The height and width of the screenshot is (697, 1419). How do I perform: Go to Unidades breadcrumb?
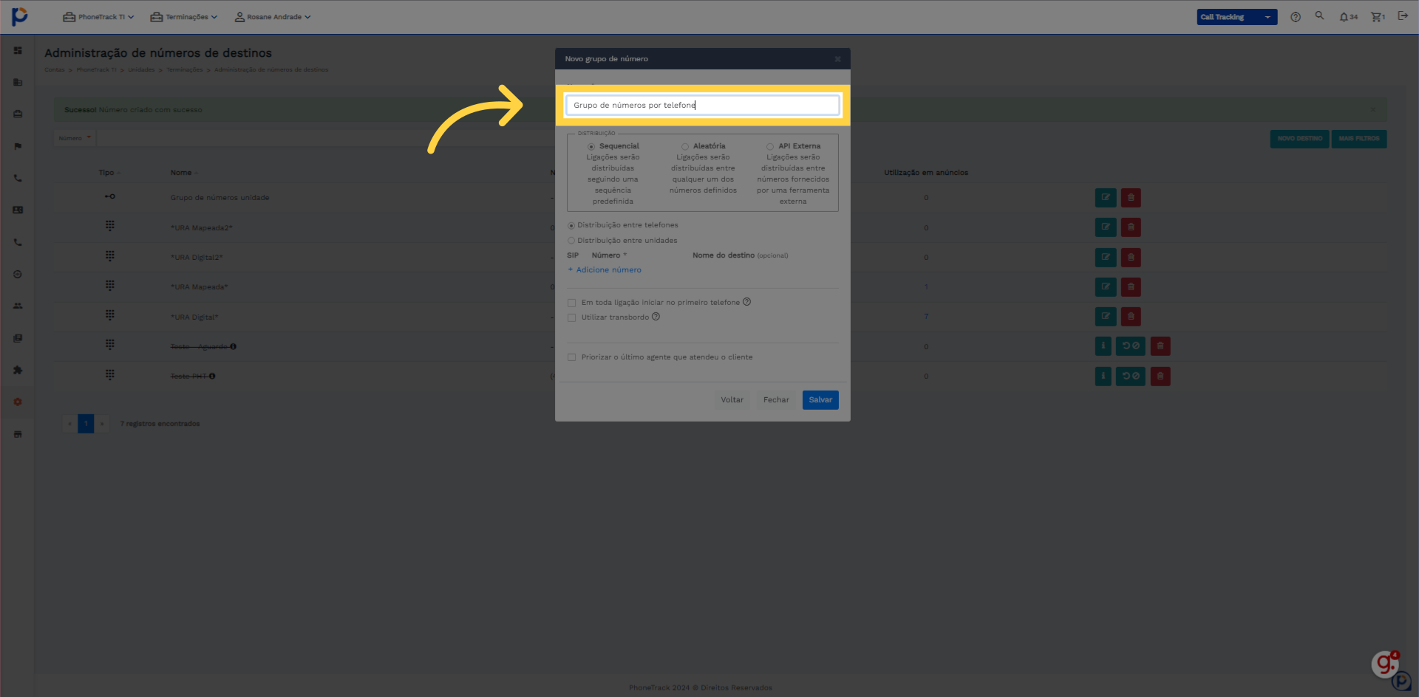141,70
